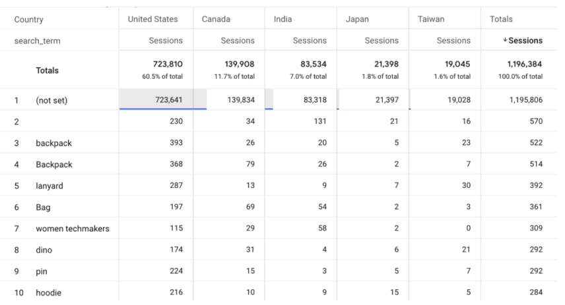
Task: Click the 522 total for backpack
Action: tap(536, 142)
